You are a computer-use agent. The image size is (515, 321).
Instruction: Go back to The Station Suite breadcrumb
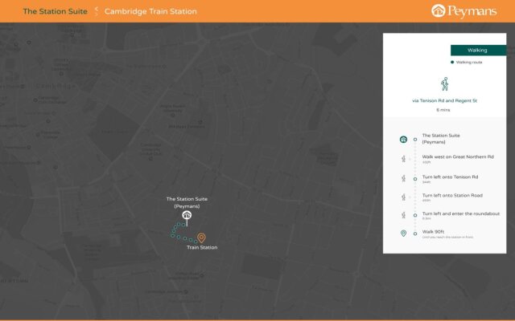(56, 11)
